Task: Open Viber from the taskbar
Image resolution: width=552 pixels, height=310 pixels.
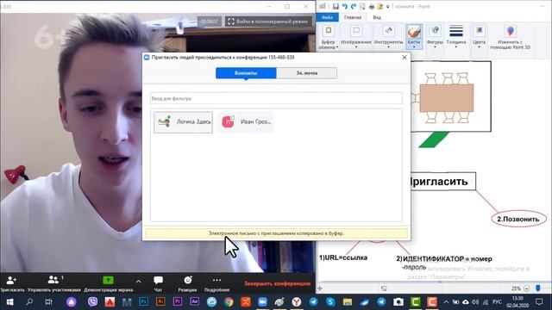Action: 92,302
